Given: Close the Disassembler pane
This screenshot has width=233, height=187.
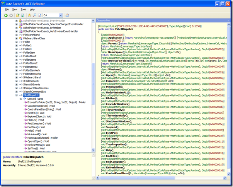Looking at the screenshot, I should point(228,20).
